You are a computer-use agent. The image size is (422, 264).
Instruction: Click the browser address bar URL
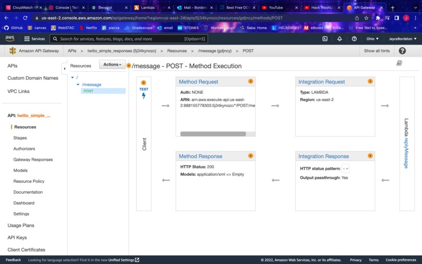(x=162, y=18)
